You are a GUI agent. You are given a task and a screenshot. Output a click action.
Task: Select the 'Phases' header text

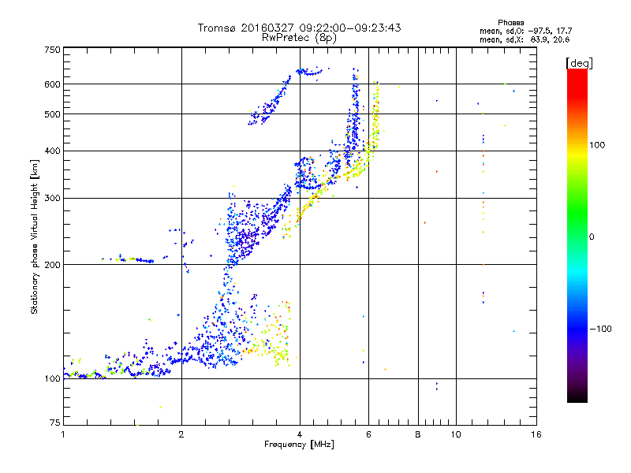point(510,23)
